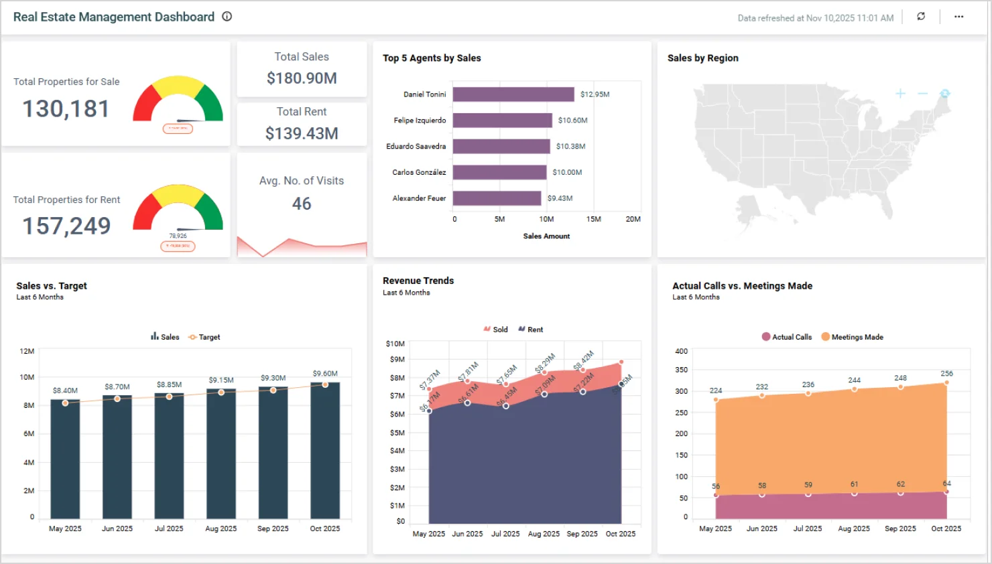Zoom out on the Sales by Region map
This screenshot has height=564, width=992.
pyautogui.click(x=922, y=94)
